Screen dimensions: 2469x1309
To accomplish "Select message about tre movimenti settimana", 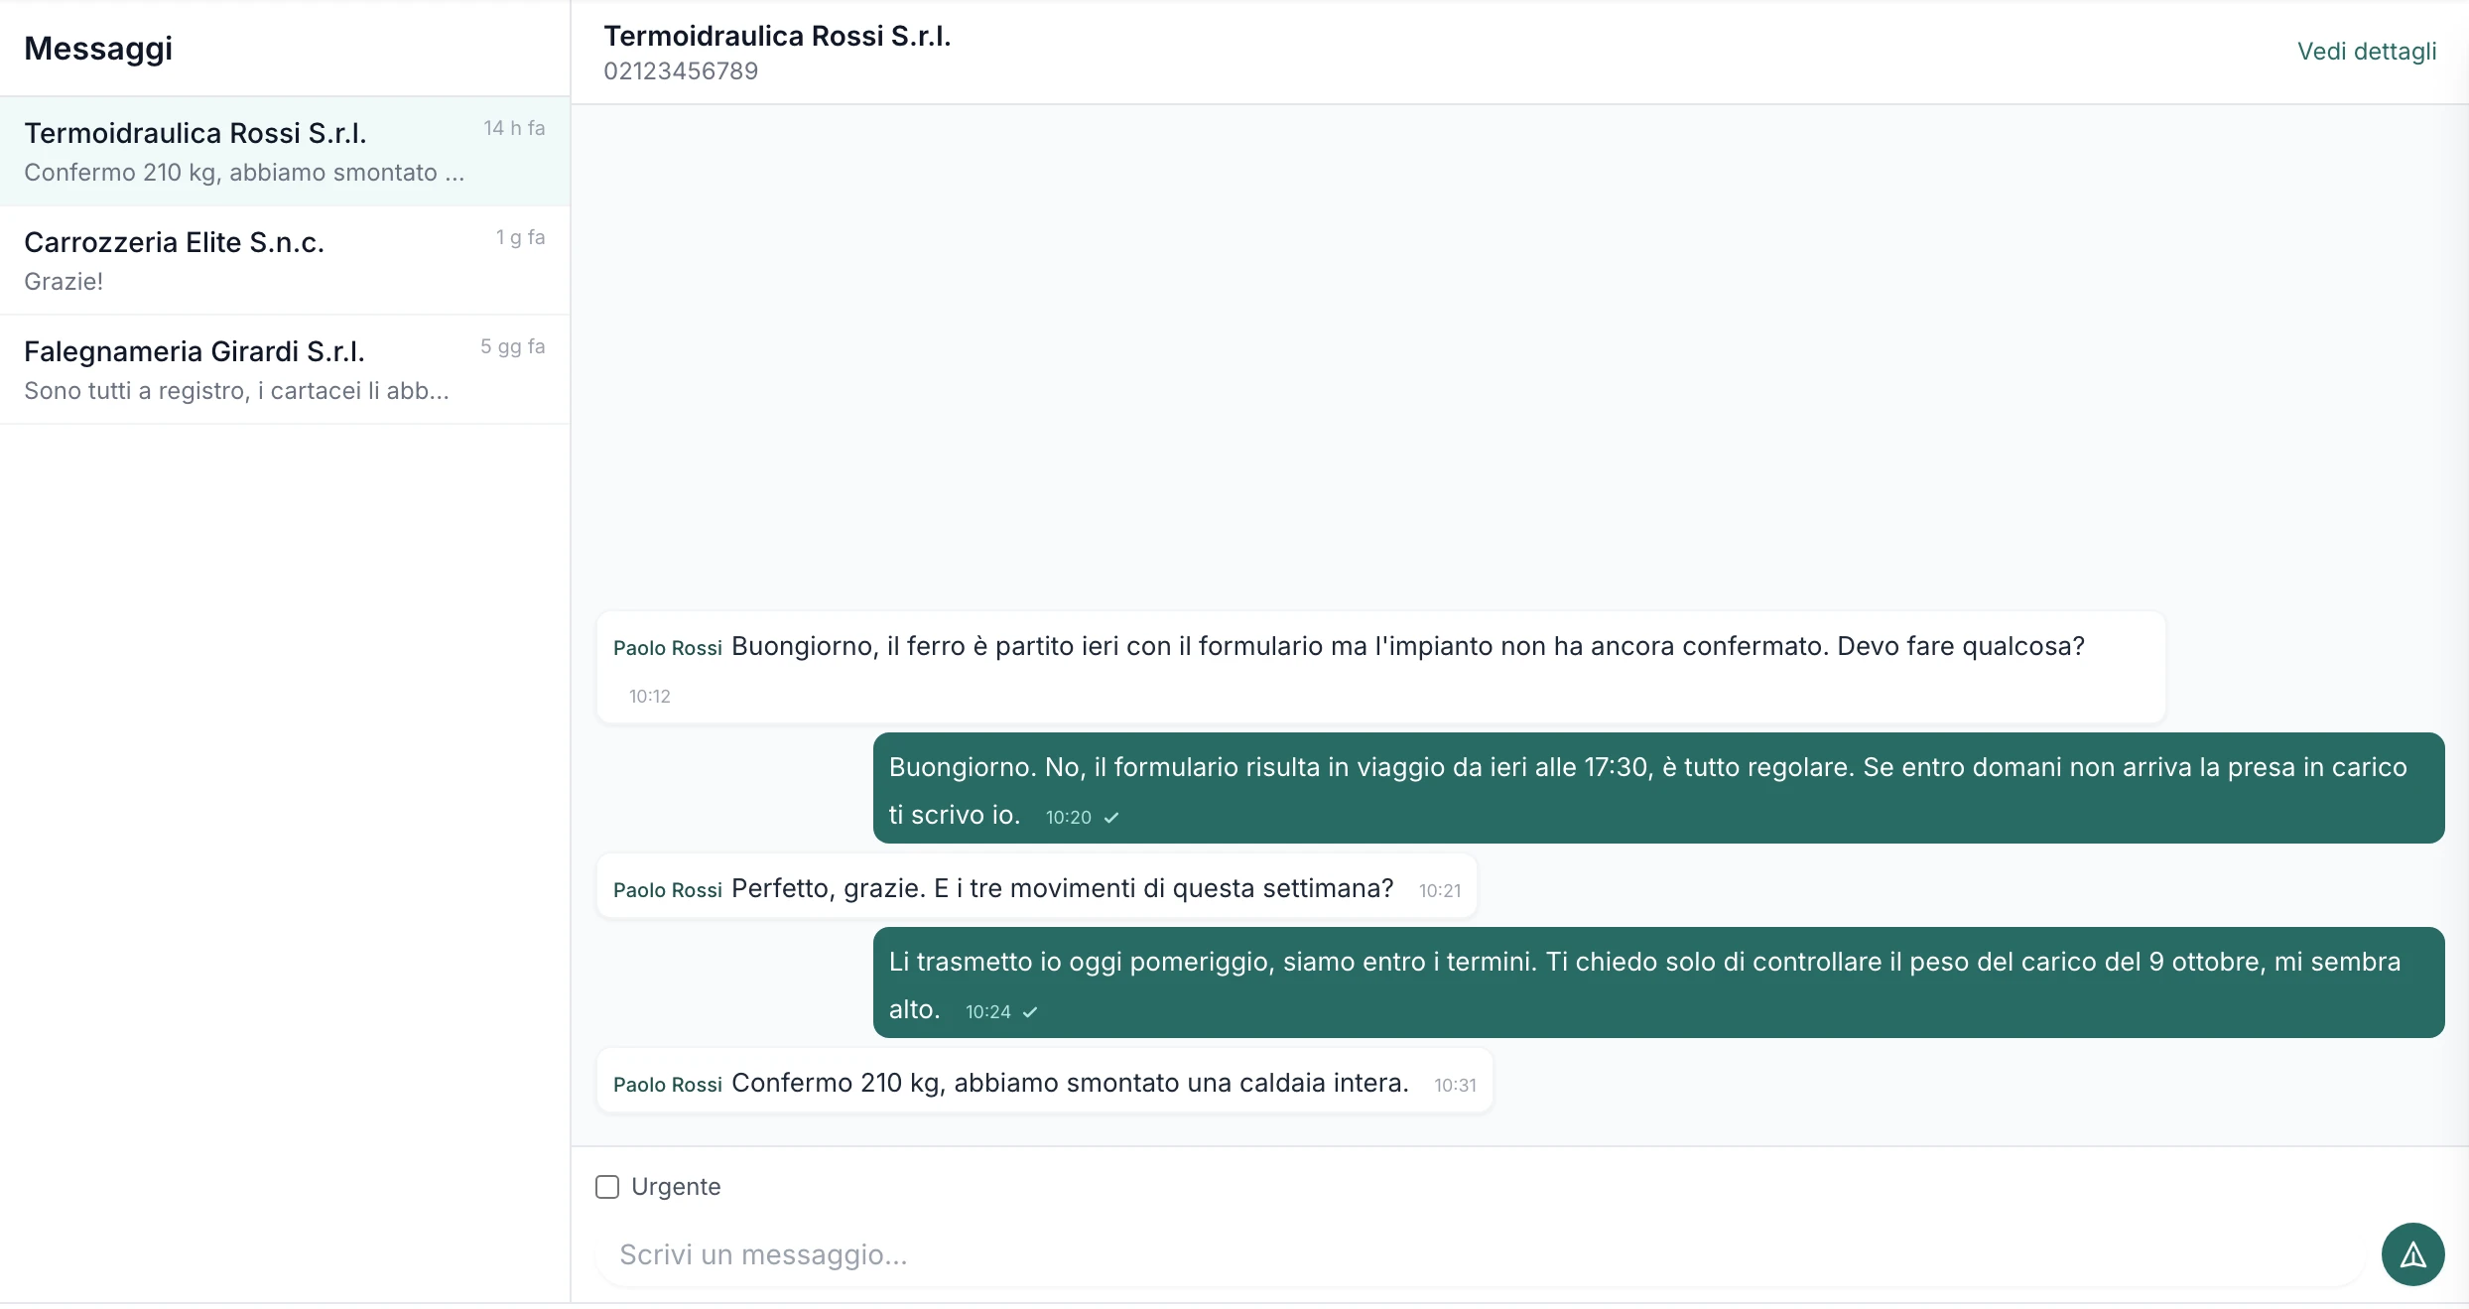I will click(1037, 886).
